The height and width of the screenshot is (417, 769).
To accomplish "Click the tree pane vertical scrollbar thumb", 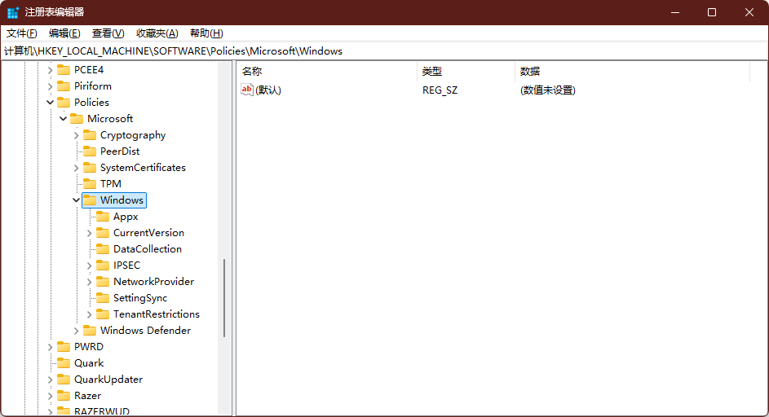I will pyautogui.click(x=224, y=297).
